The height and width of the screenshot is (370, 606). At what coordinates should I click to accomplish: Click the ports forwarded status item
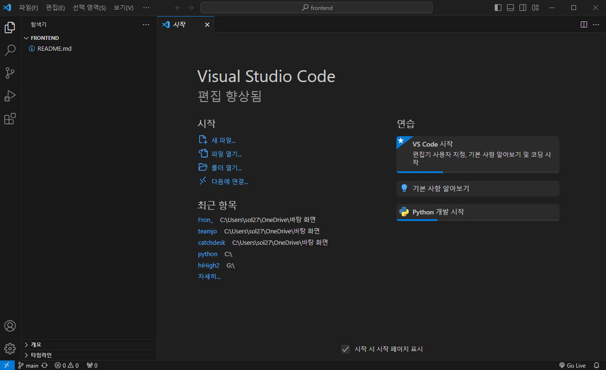(x=92, y=365)
